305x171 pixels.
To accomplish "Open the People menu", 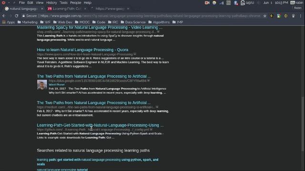I will point(75,3).
